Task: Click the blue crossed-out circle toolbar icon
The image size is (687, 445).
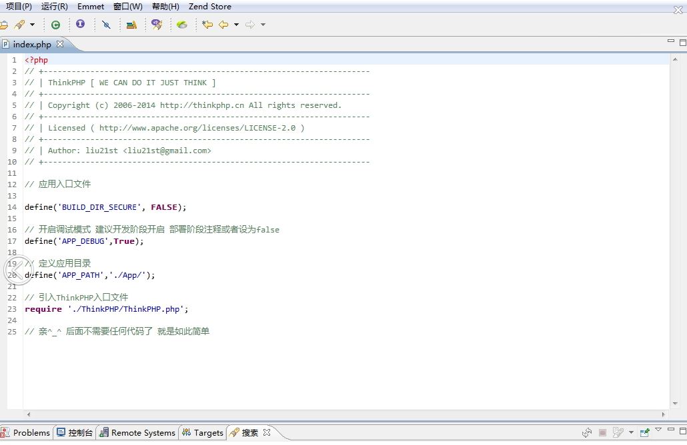Action: point(106,25)
